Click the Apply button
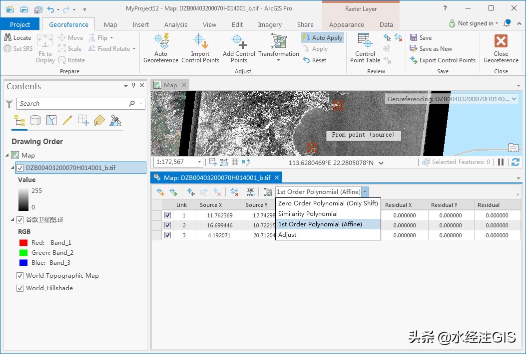The width and height of the screenshot is (526, 354). point(315,49)
